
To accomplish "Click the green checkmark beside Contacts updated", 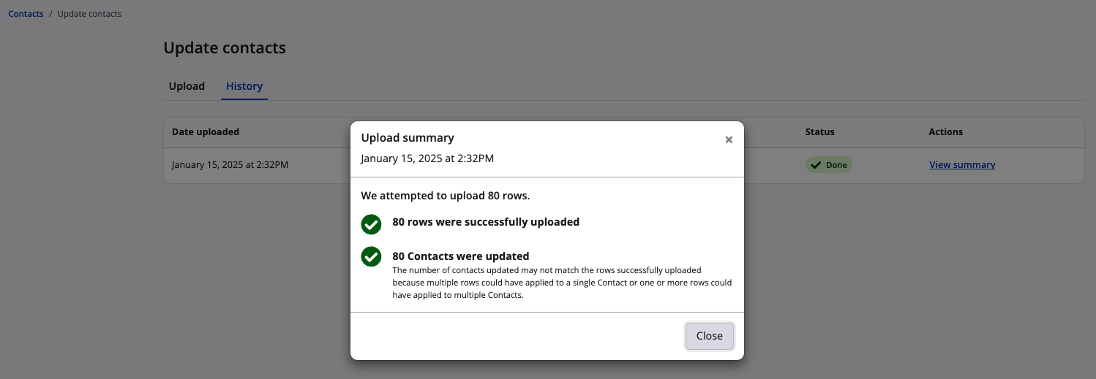I will 372,256.
